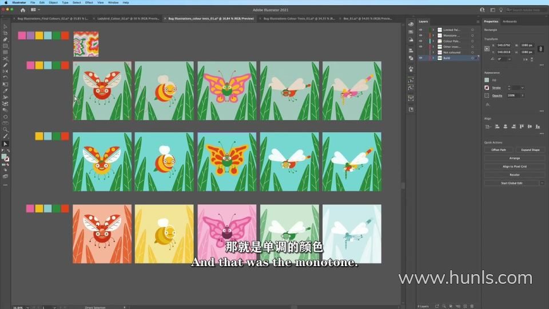
Task: Activate the Direct Selection arrow tool
Action: 5,144
